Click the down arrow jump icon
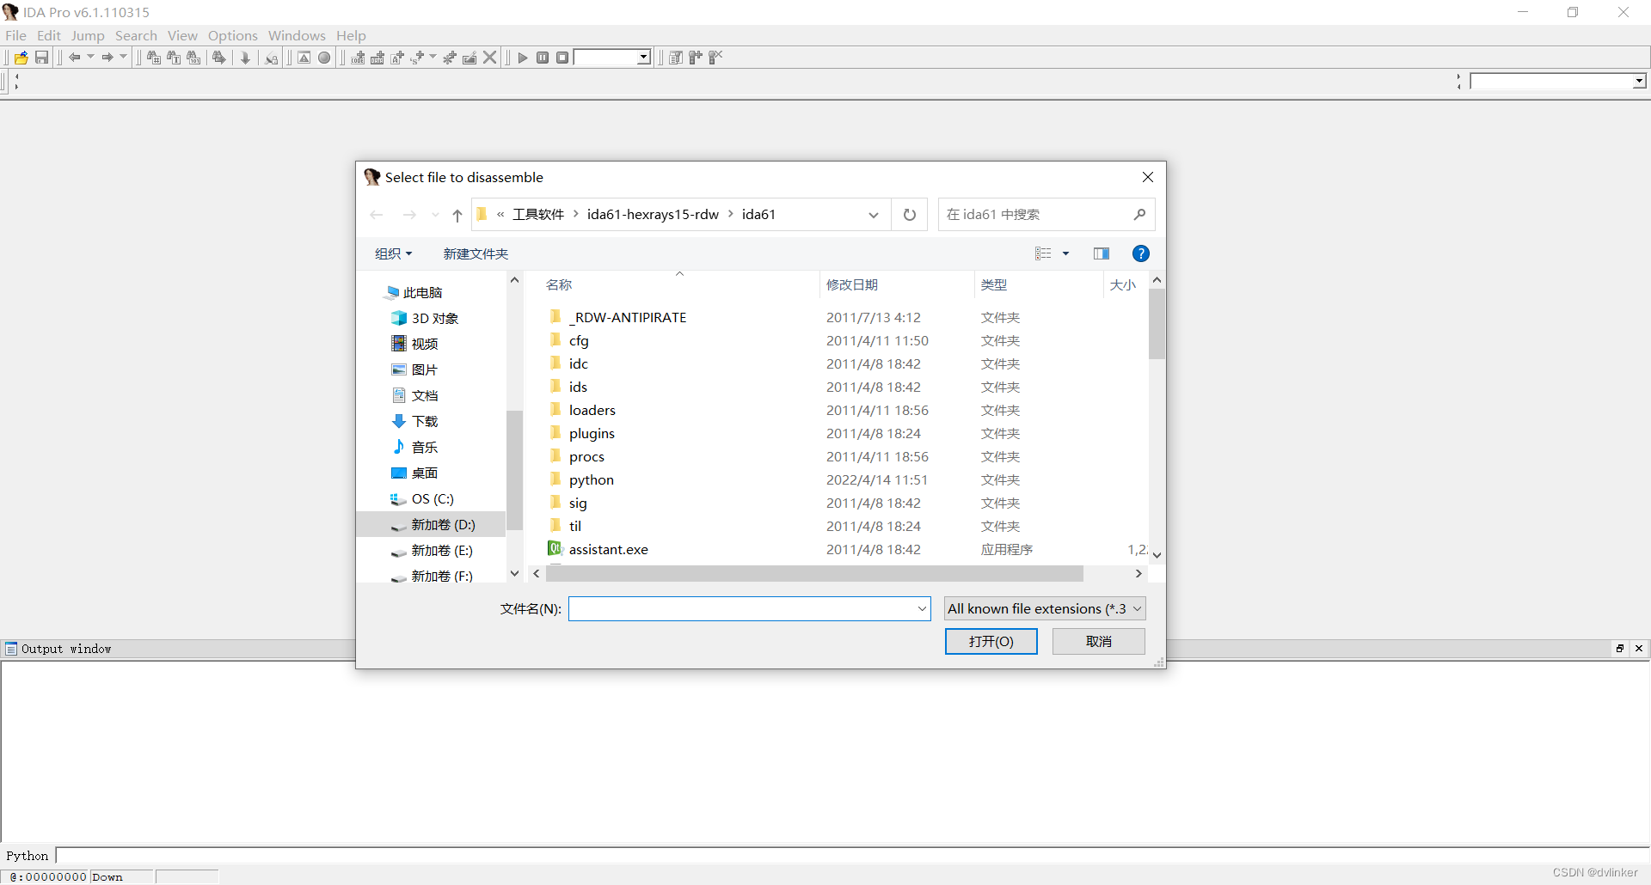This screenshot has height=885, width=1651. click(245, 58)
